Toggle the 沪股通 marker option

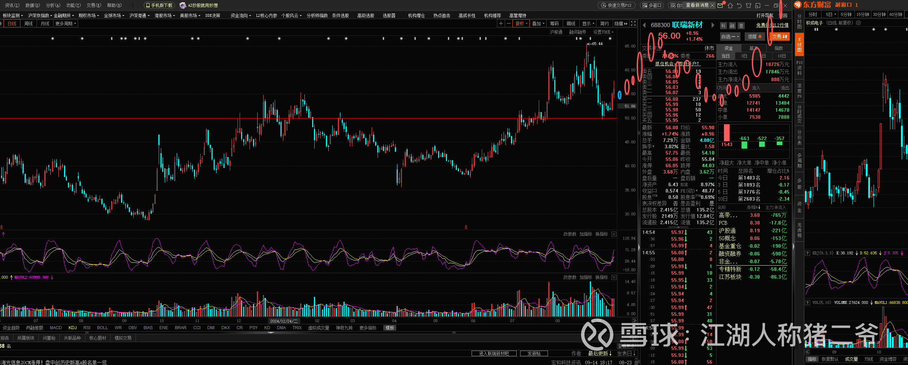(x=556, y=32)
